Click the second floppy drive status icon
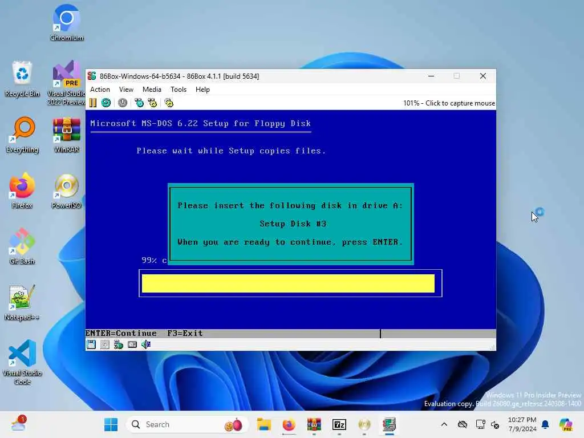584x438 pixels. 105,344
